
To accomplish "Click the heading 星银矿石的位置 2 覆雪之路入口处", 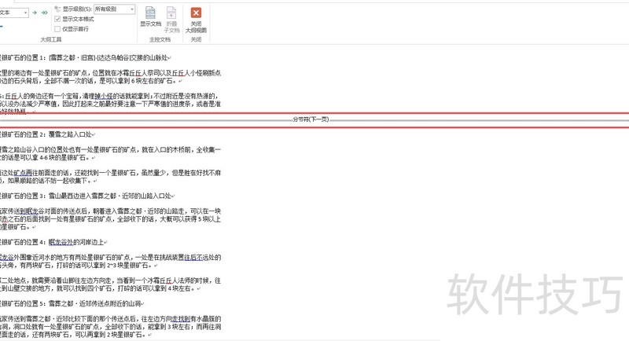I will (x=47, y=134).
